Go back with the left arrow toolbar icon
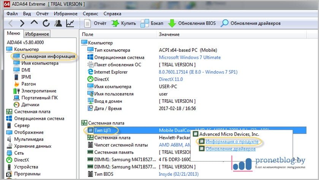Screen dimensions: 319x180 pyautogui.click(x=11, y=23)
